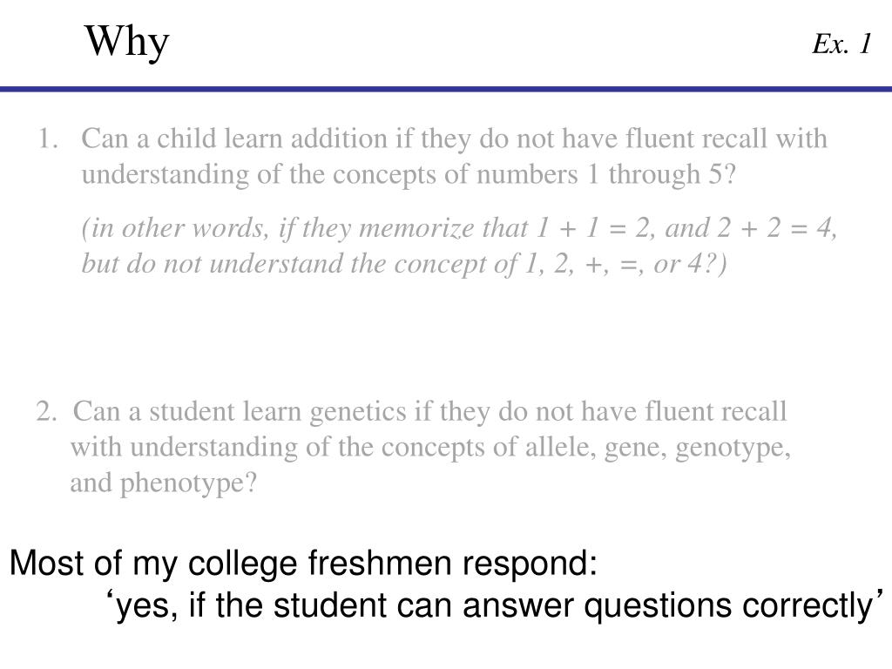Select the "Ex. 1" label
892x669 pixels.
pos(841,44)
